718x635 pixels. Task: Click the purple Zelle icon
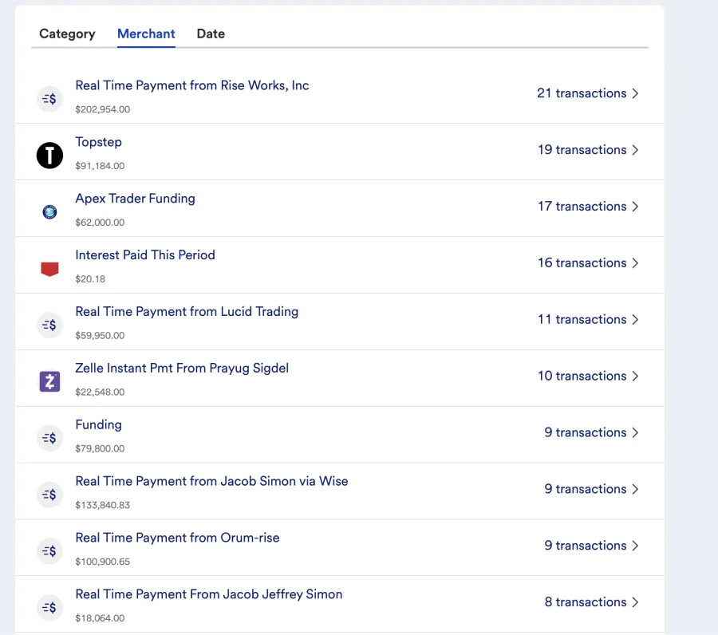49,381
